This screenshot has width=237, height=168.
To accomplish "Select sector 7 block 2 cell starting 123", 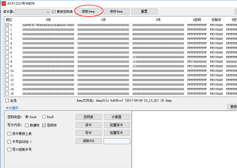I will click(x=158, y=57).
